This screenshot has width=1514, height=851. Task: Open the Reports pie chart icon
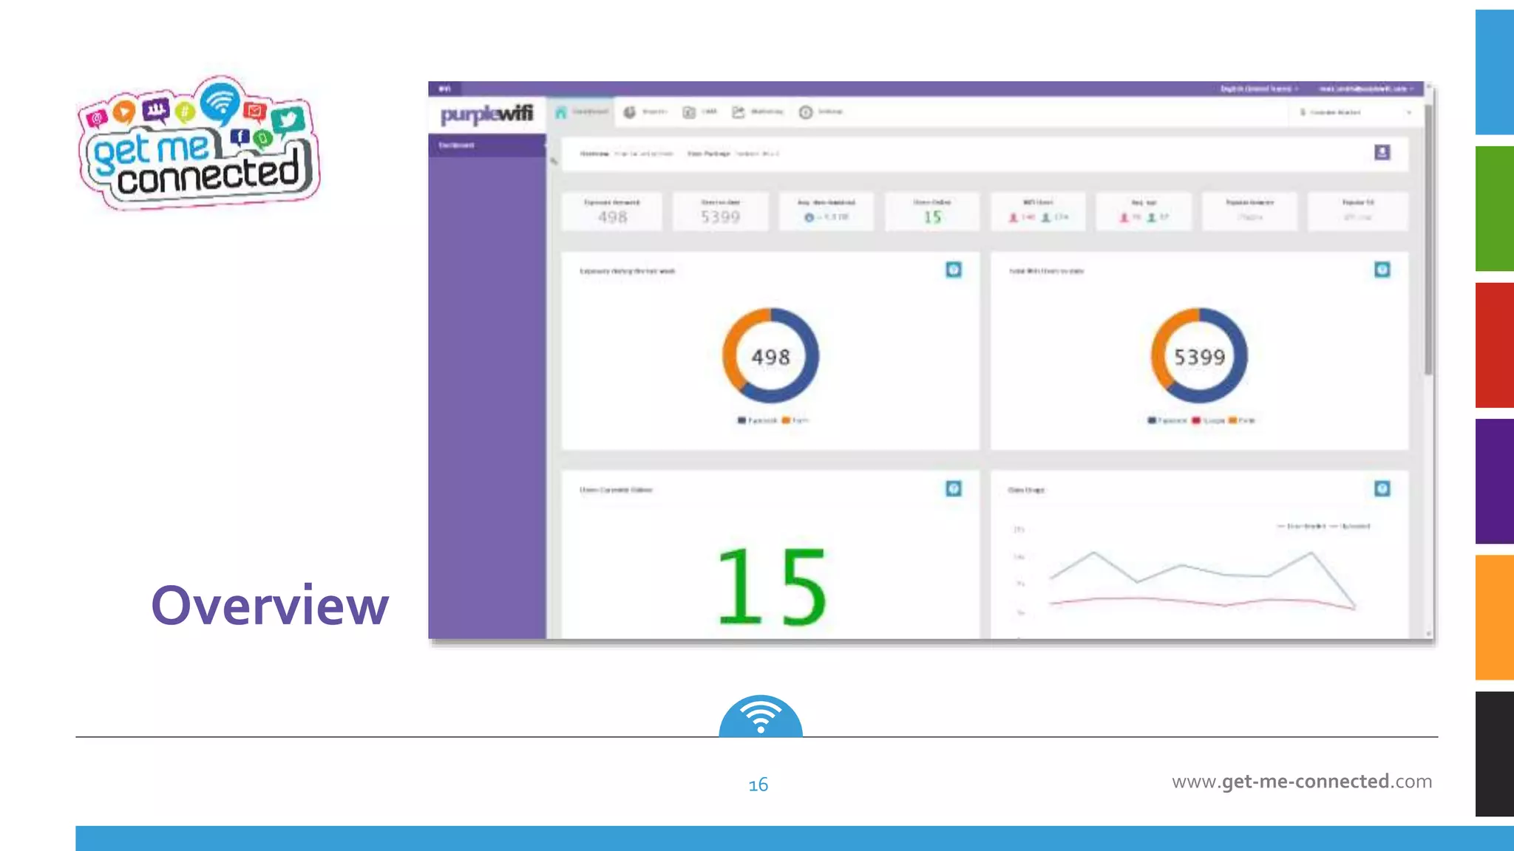630,112
